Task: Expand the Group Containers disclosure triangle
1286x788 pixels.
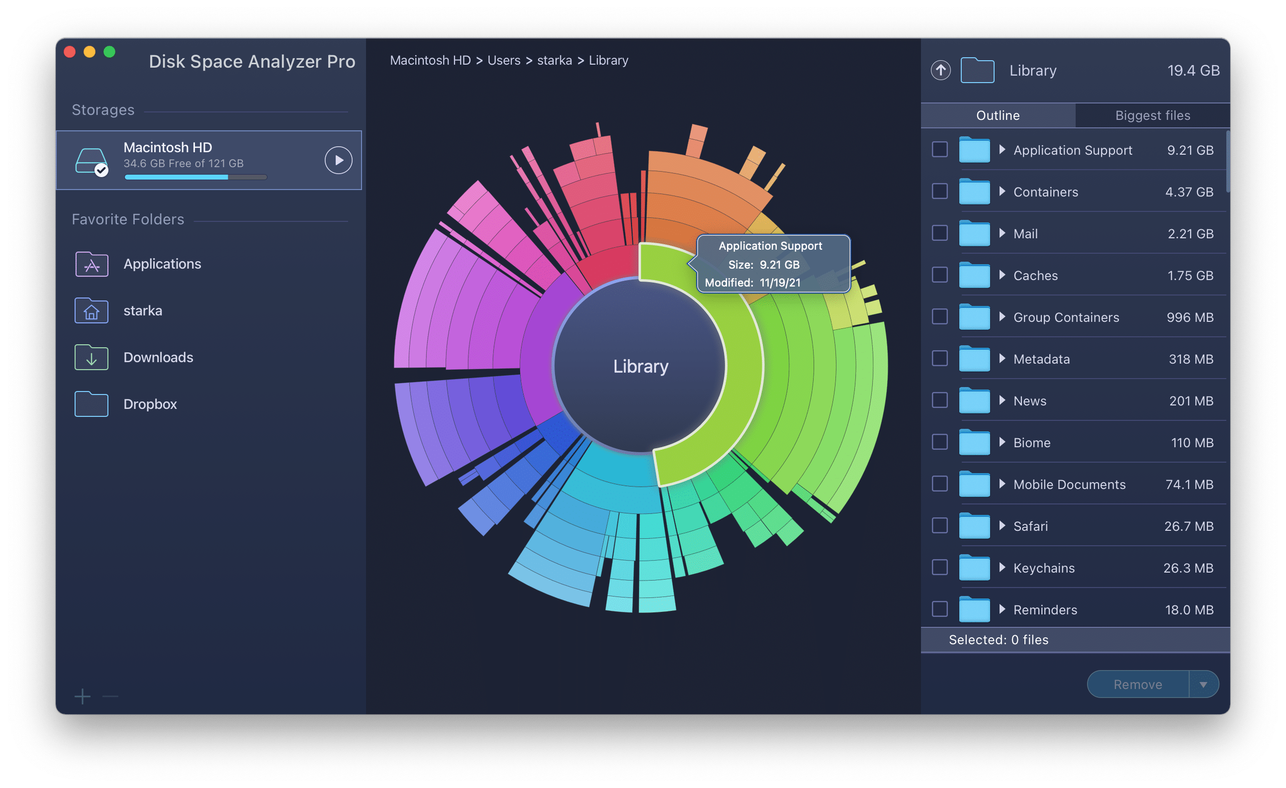Action: 1002,316
